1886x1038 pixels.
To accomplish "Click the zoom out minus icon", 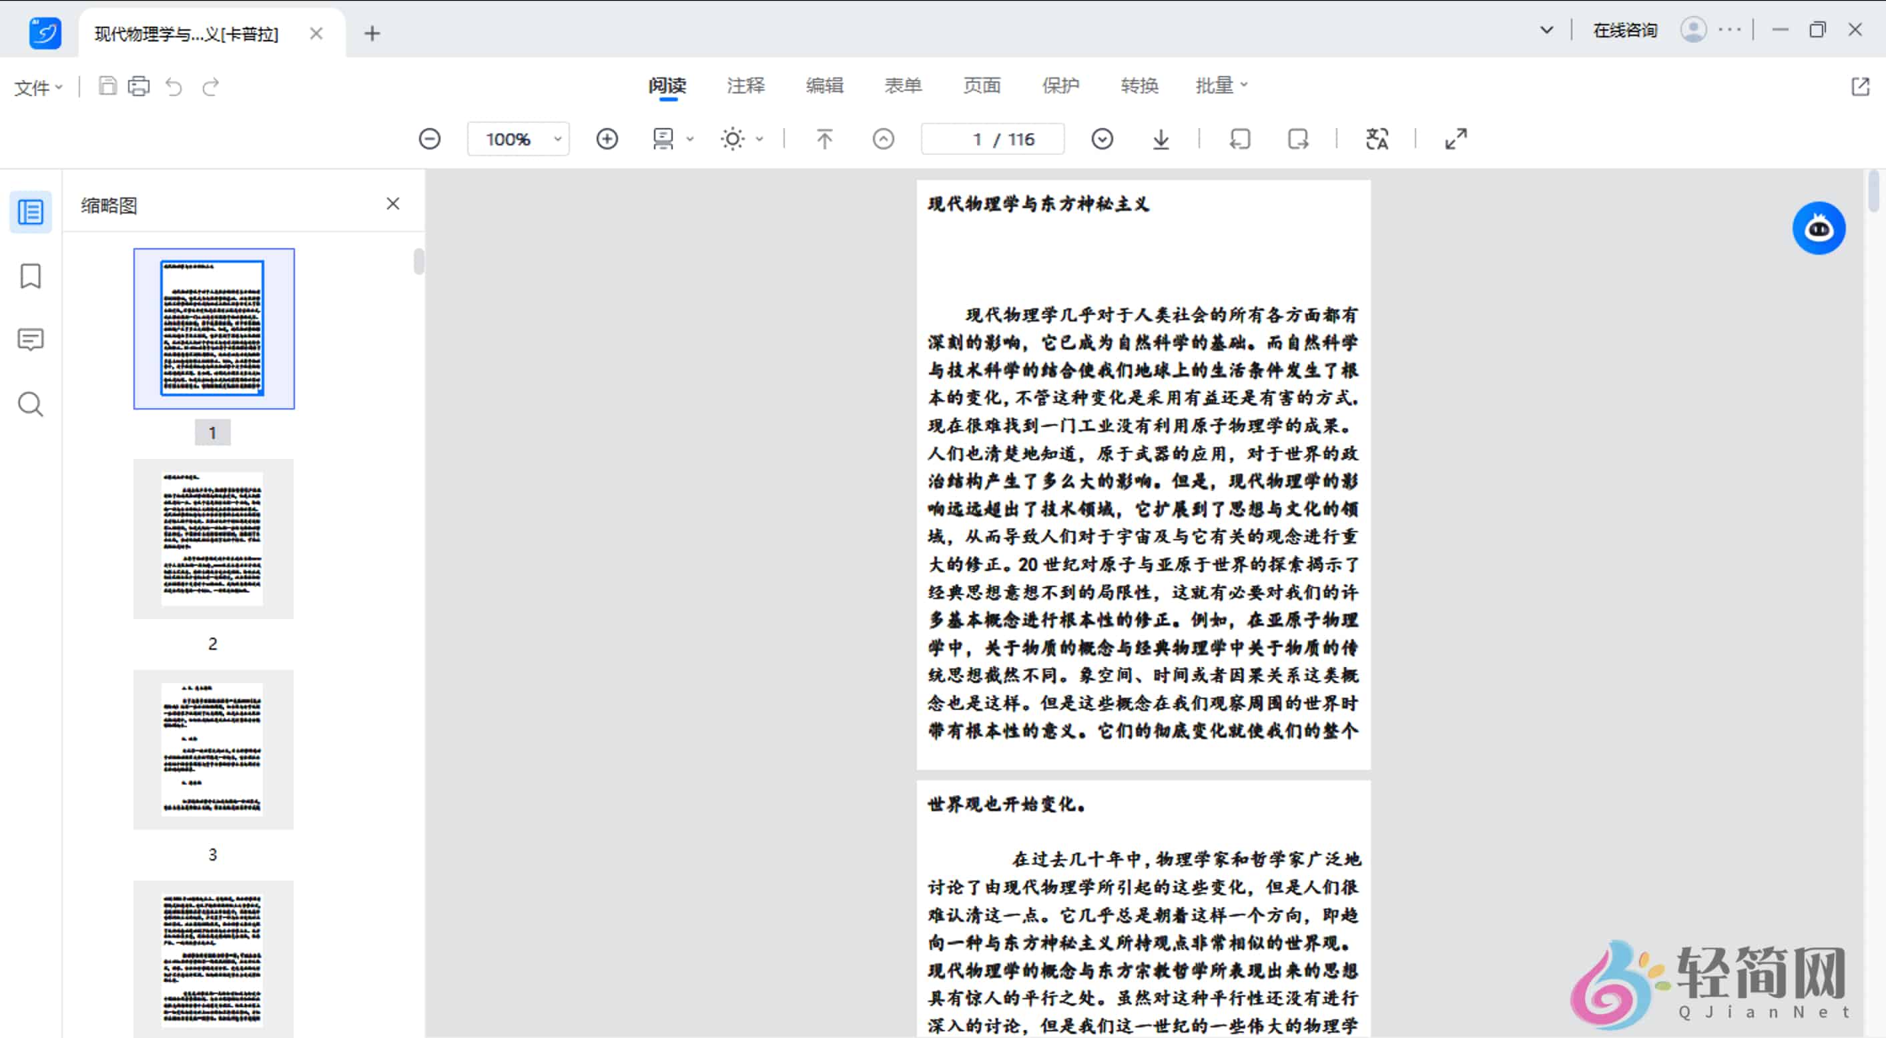I will [430, 139].
